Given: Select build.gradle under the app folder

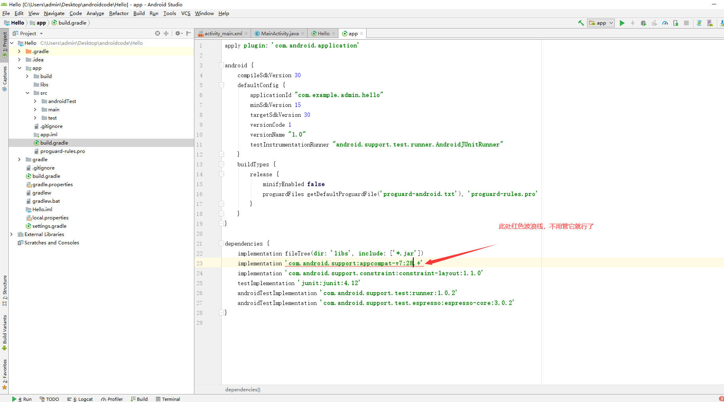Looking at the screenshot, I should coord(54,143).
